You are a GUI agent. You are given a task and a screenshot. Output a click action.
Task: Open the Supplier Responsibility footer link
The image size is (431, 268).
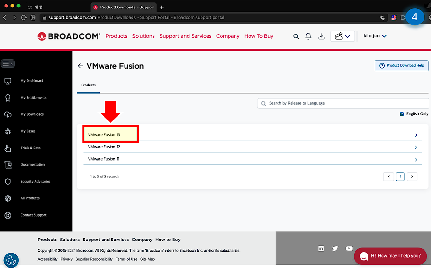tap(94, 259)
